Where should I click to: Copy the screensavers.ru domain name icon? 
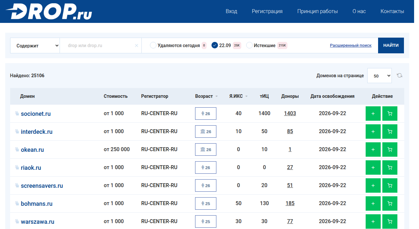pyautogui.click(x=17, y=185)
